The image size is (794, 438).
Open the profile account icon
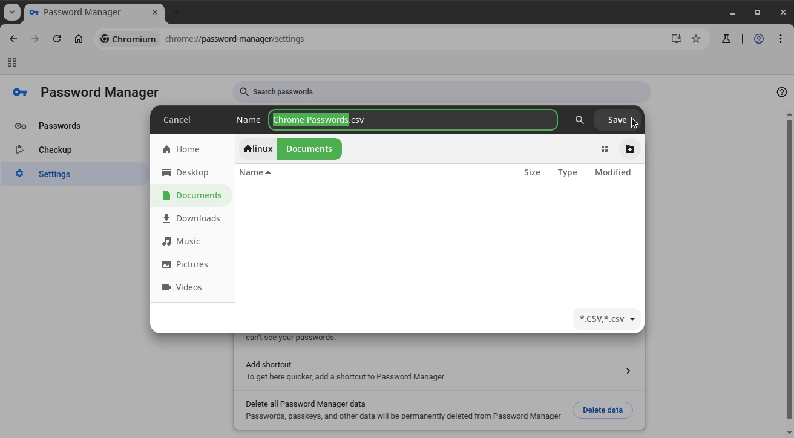coord(759,39)
